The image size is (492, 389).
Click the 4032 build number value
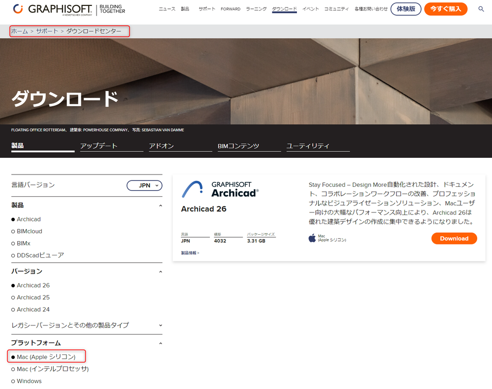click(220, 241)
